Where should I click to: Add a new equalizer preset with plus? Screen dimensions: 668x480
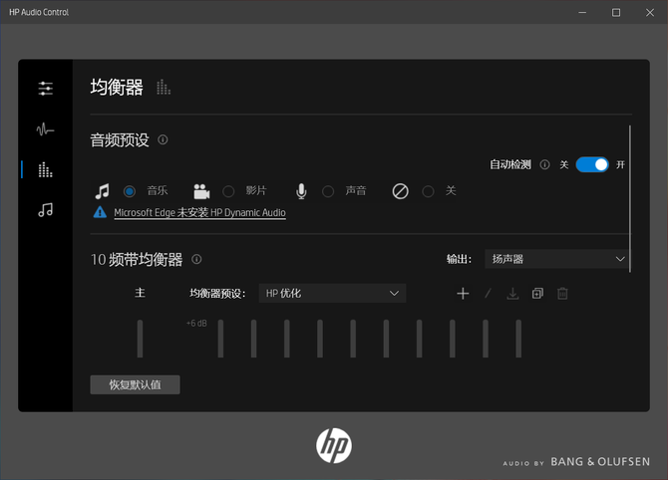[463, 293]
